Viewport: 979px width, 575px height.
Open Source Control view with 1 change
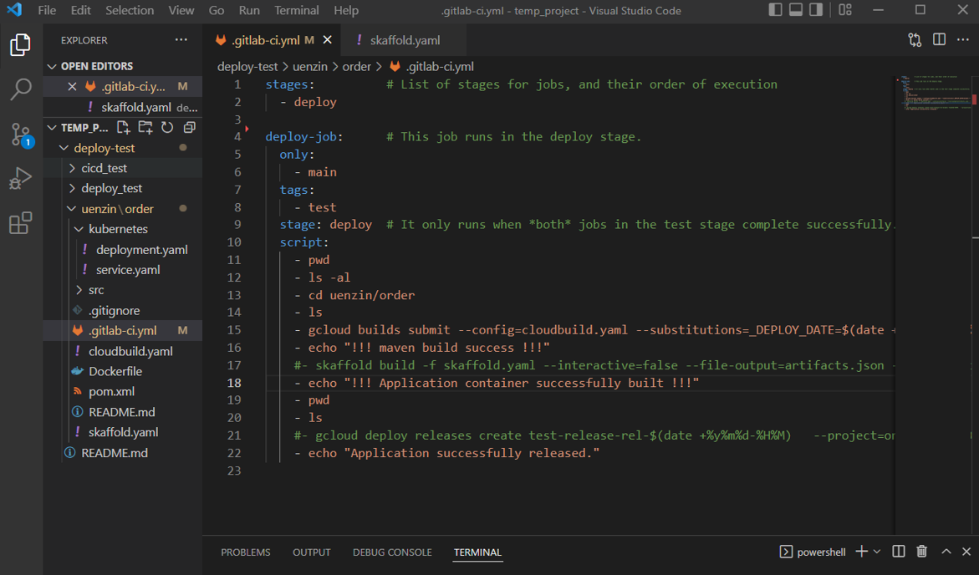coord(21,135)
